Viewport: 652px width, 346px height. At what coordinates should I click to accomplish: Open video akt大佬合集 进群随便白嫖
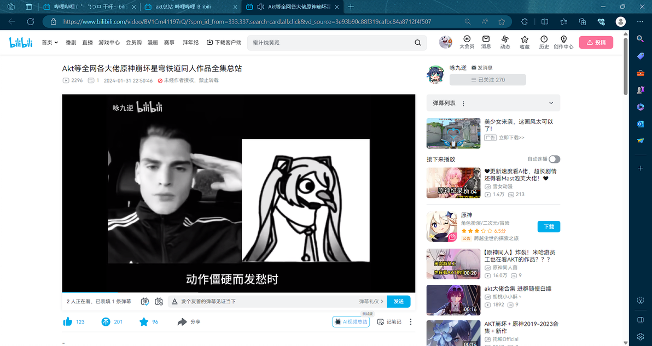[517, 288]
